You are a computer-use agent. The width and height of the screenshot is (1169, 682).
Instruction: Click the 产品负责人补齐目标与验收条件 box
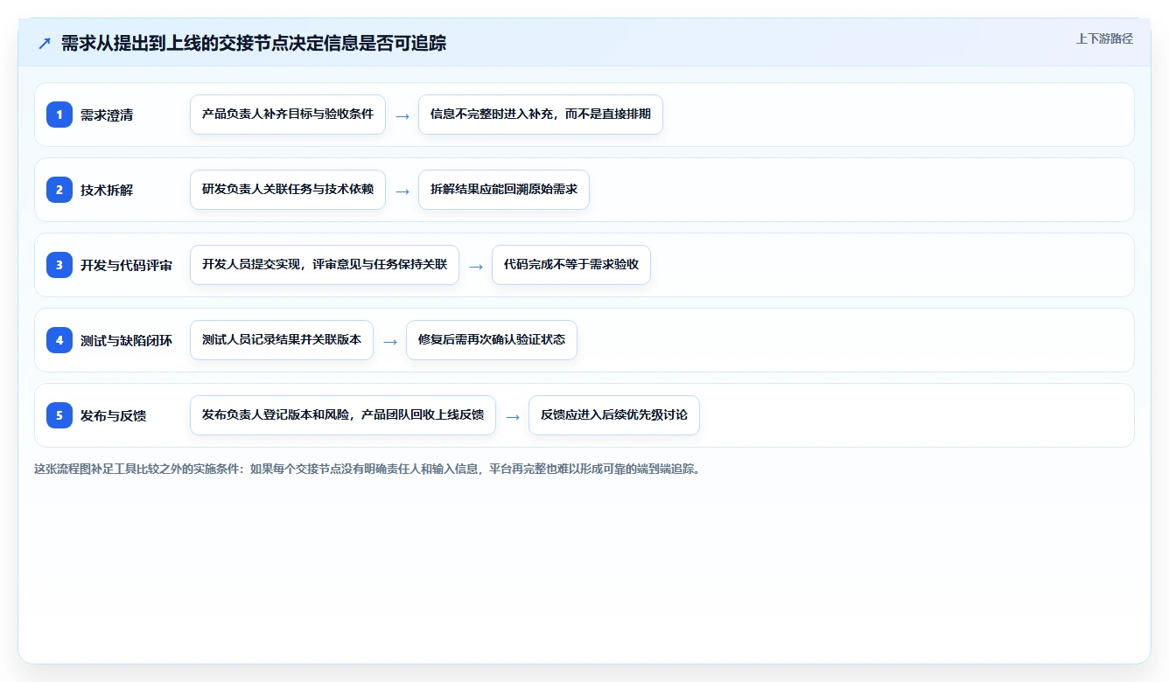288,115
